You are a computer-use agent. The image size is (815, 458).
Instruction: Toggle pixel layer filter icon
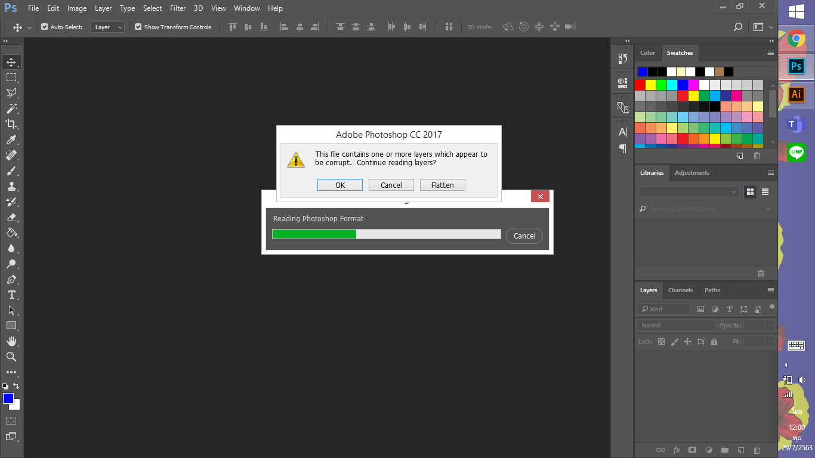point(700,309)
